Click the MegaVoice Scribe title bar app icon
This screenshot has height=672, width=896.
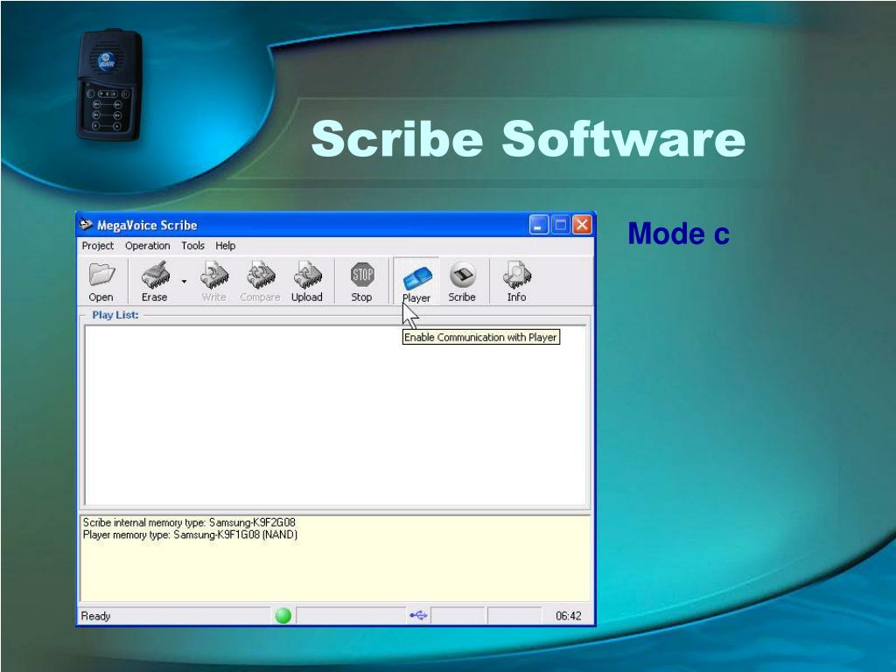(x=87, y=225)
